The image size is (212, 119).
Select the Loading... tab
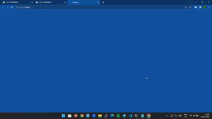coord(83,2)
